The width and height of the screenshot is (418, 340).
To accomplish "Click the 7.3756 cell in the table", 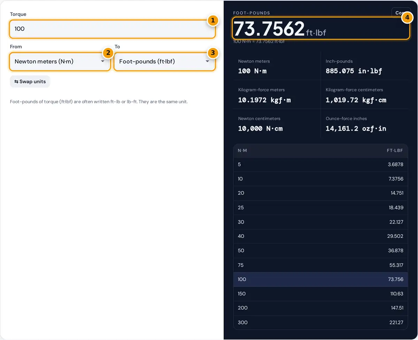I will [395, 179].
